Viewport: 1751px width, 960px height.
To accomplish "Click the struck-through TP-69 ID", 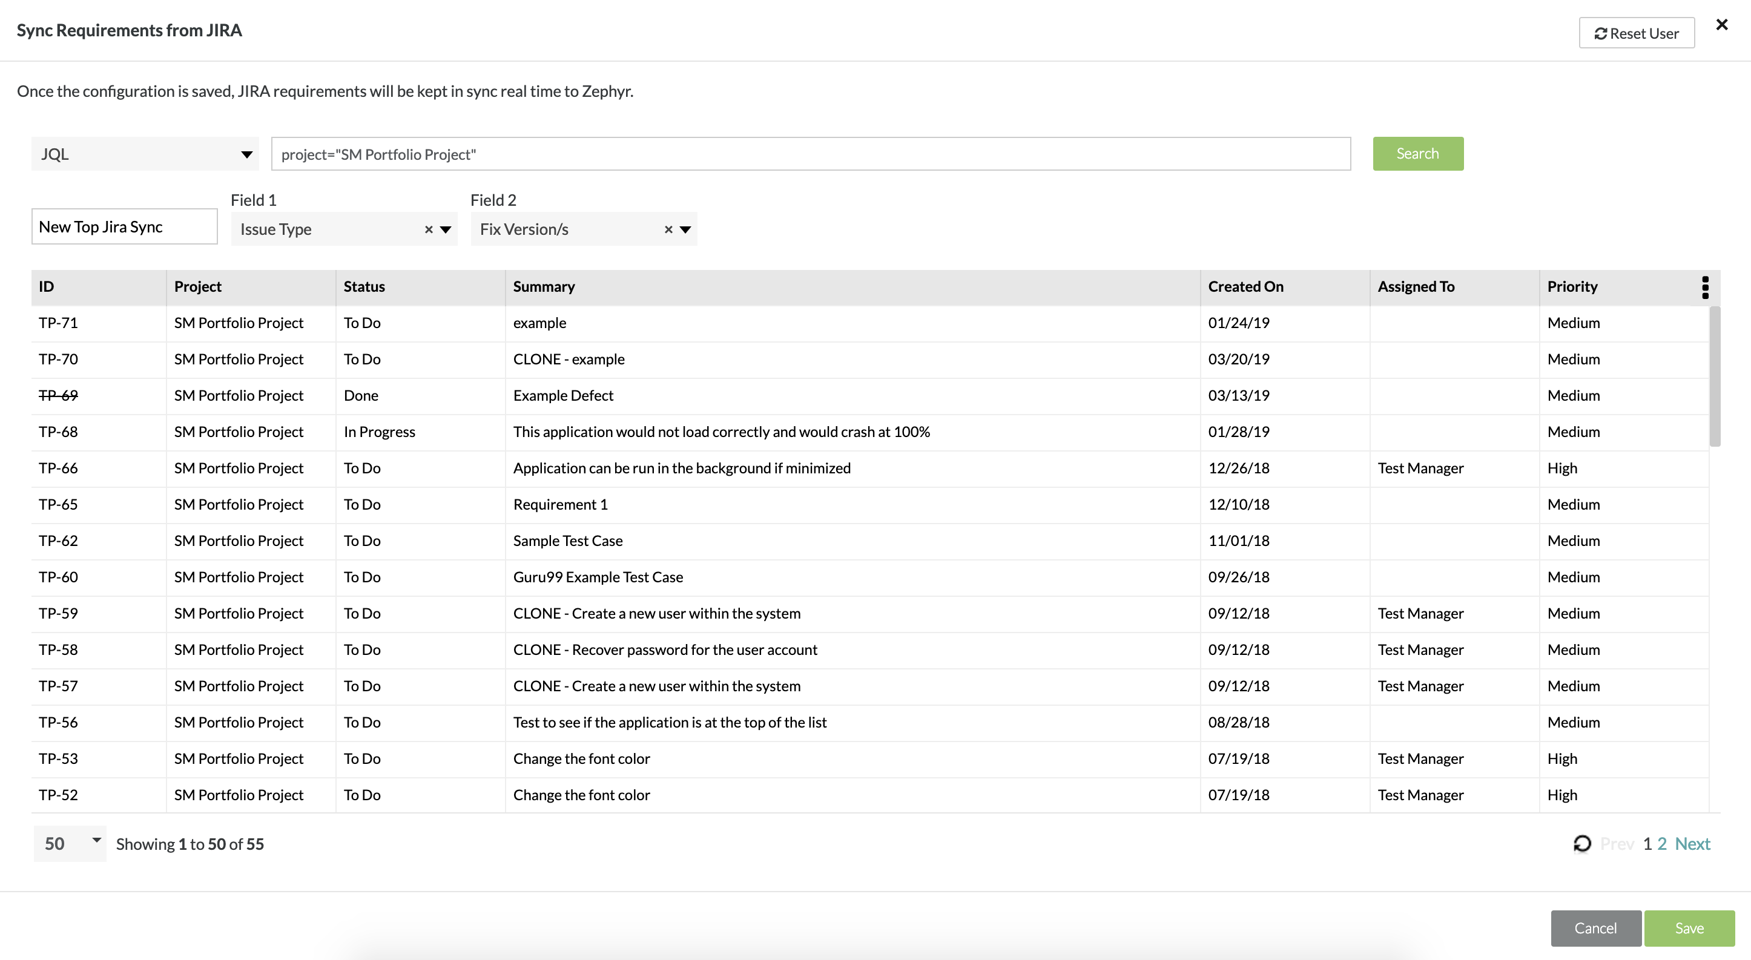I will 59,395.
